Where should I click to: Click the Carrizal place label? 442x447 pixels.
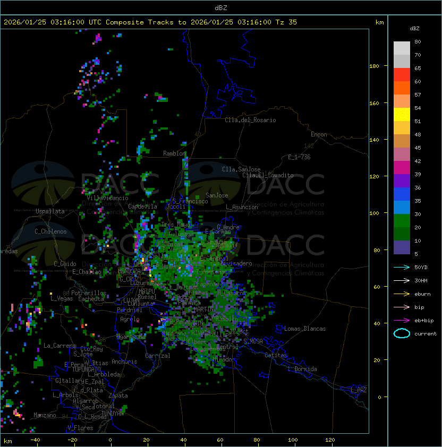(157, 356)
